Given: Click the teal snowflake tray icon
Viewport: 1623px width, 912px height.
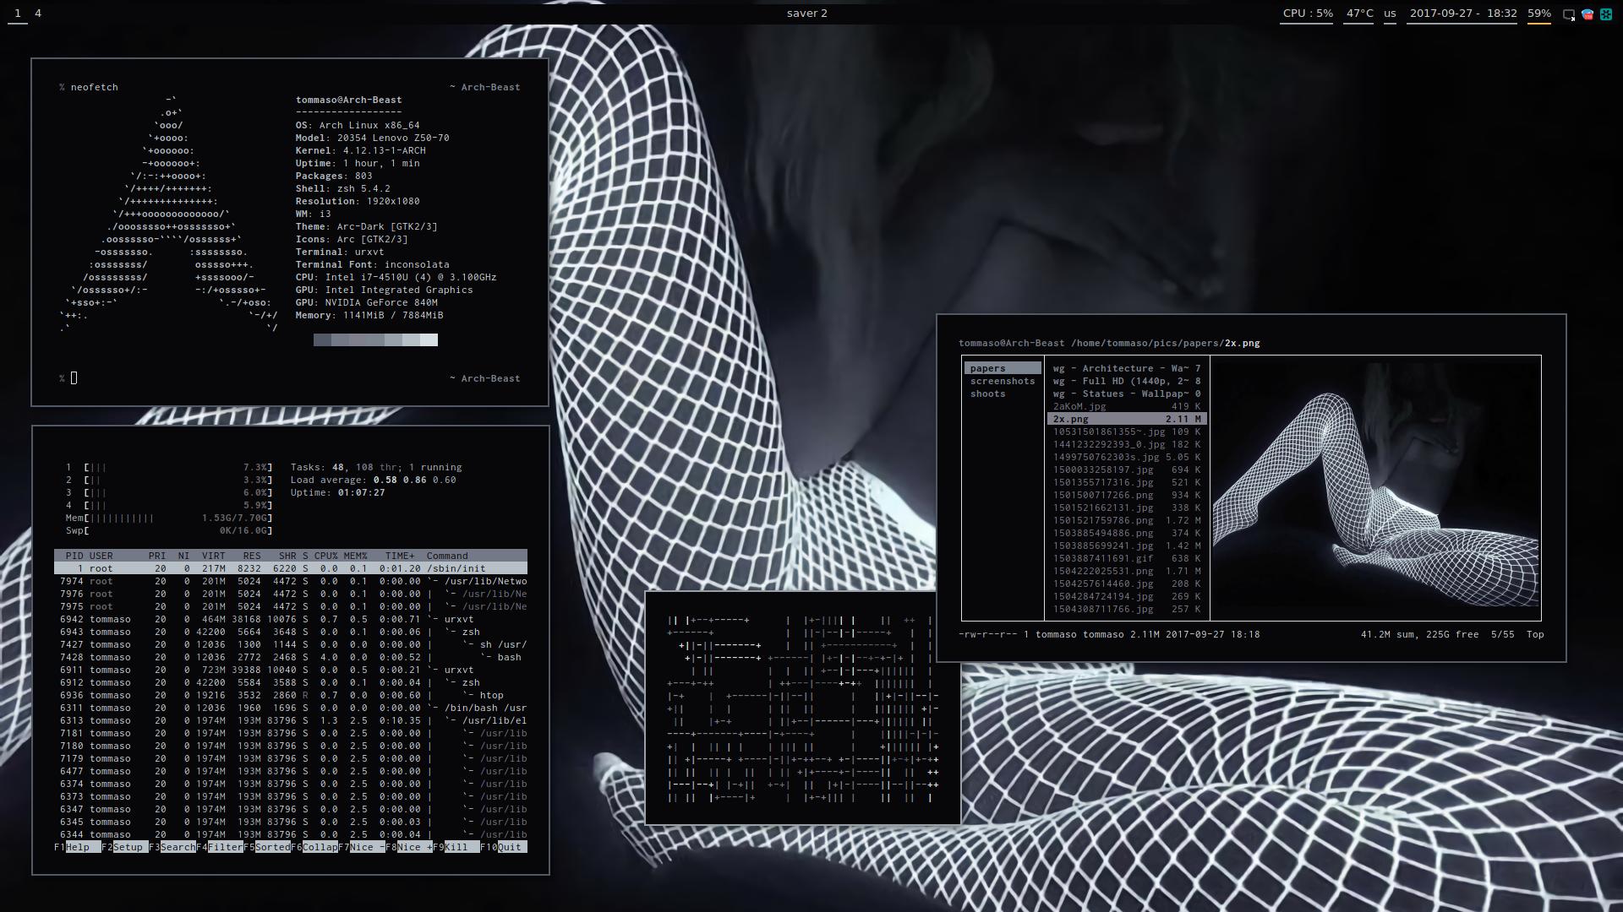Looking at the screenshot, I should click(1606, 14).
